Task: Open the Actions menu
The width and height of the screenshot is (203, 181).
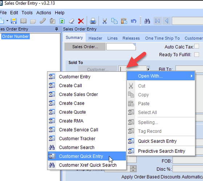Action: pos(44,13)
